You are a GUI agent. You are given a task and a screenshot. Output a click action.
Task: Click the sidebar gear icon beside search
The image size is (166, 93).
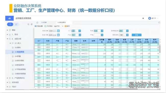[32, 24]
